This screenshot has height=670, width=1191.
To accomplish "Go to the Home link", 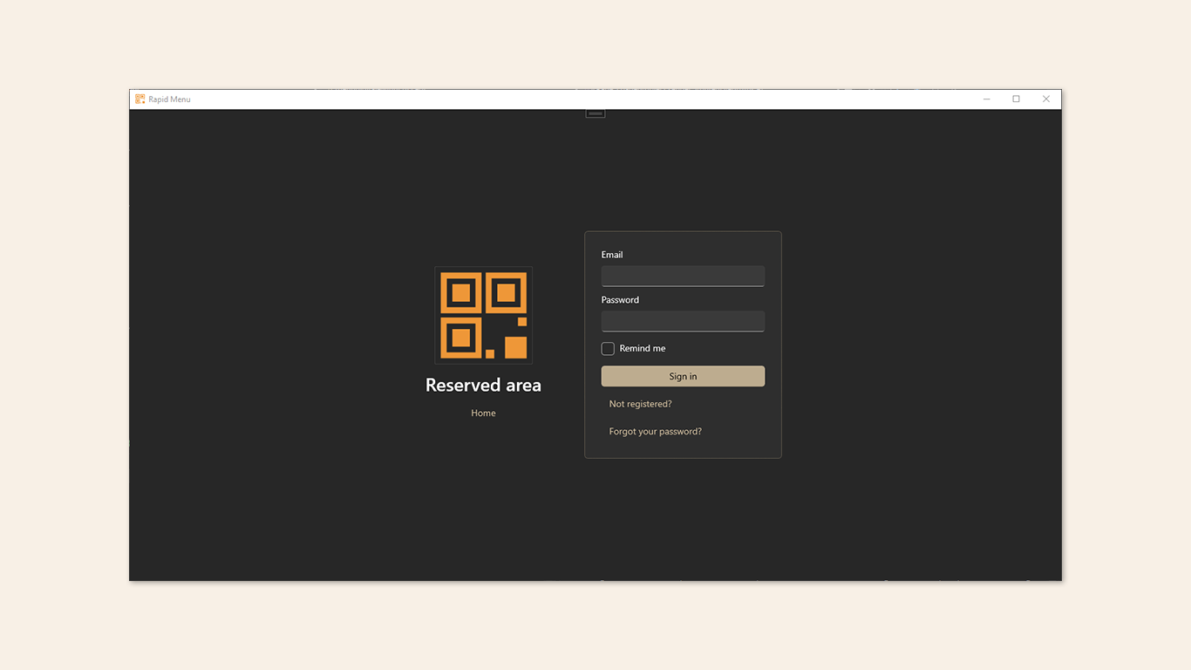I will pyautogui.click(x=483, y=414).
